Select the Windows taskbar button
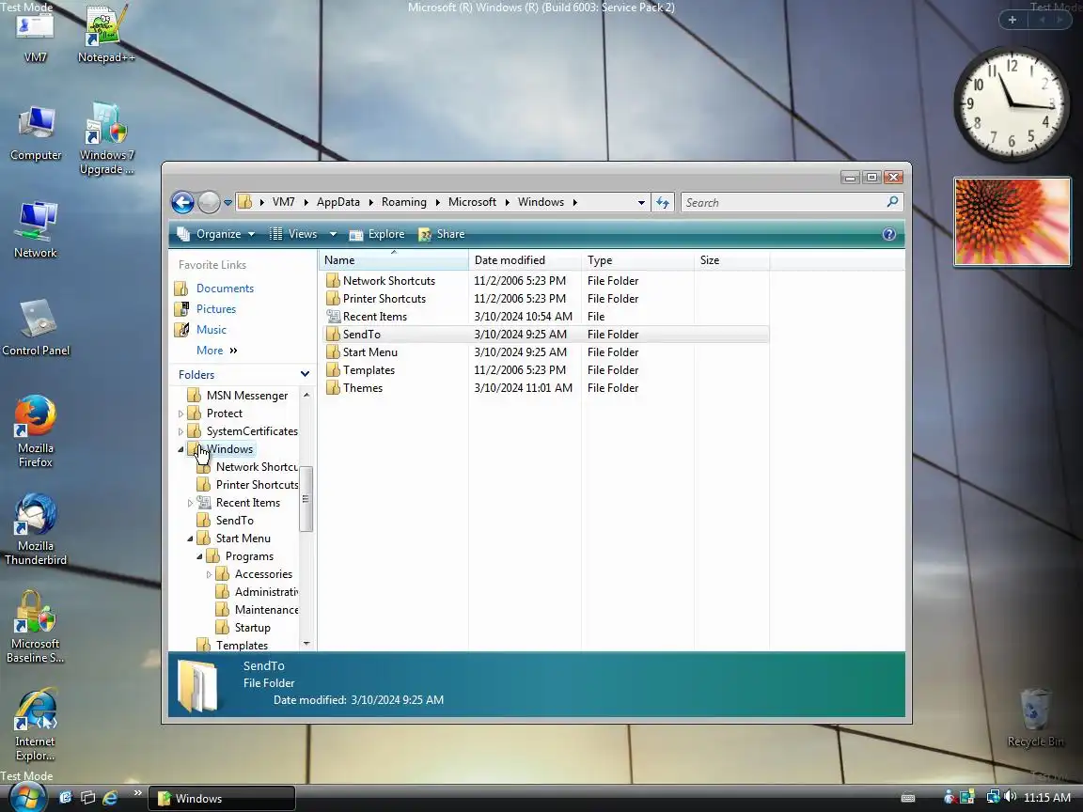The width and height of the screenshot is (1083, 812). (x=222, y=798)
